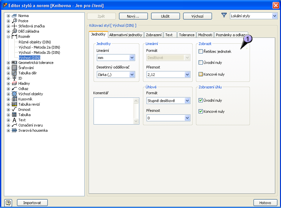
Task: Select the Hladiny layers icon
Action: [x=14, y=83]
